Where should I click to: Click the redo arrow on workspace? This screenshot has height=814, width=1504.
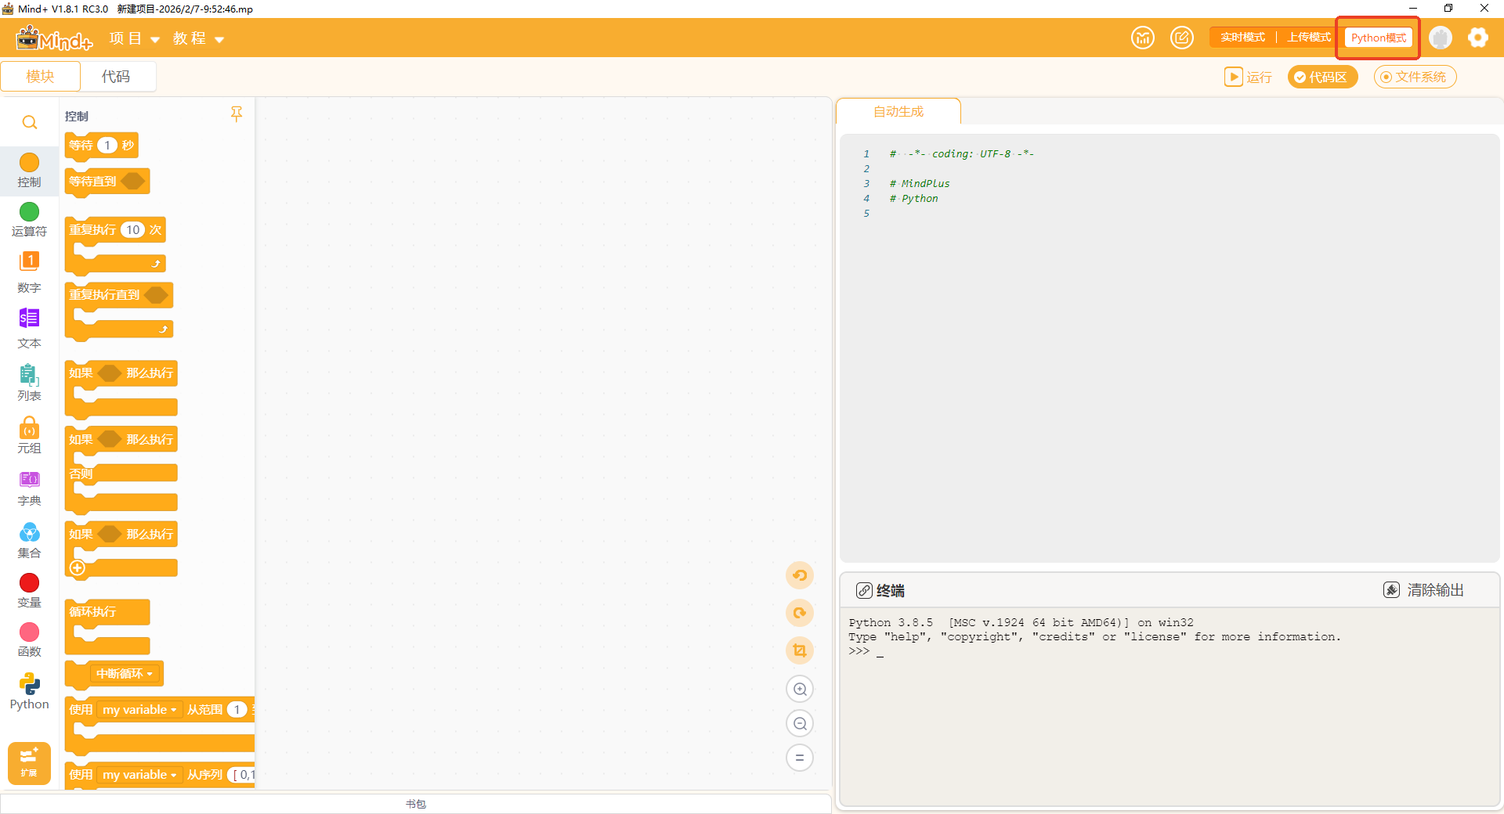(799, 613)
